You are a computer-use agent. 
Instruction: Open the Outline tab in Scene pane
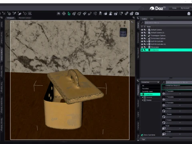pyautogui.click(x=144, y=19)
